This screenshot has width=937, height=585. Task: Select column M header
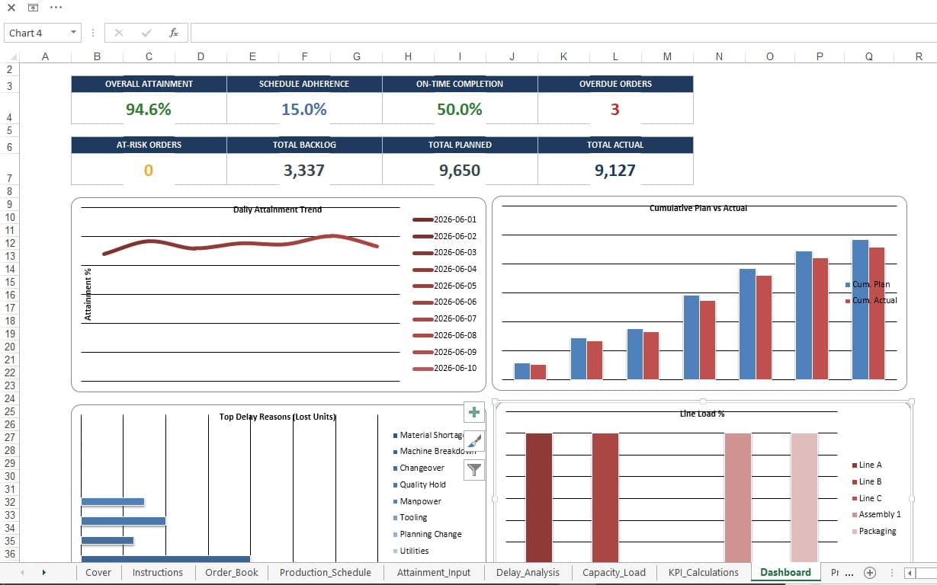click(667, 56)
